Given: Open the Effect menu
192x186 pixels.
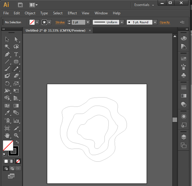Looking at the screenshot, I should pos(72,13).
